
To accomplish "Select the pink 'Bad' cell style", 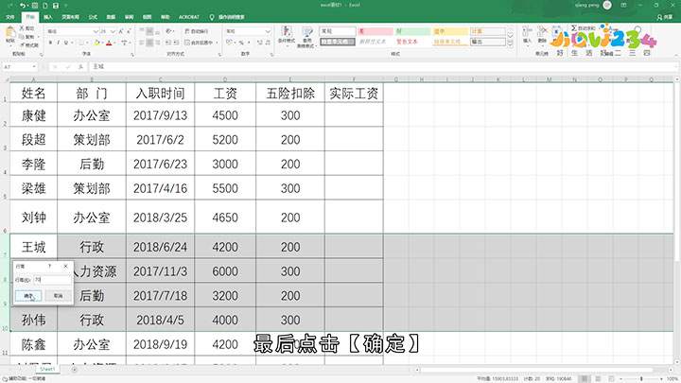I will 375,31.
